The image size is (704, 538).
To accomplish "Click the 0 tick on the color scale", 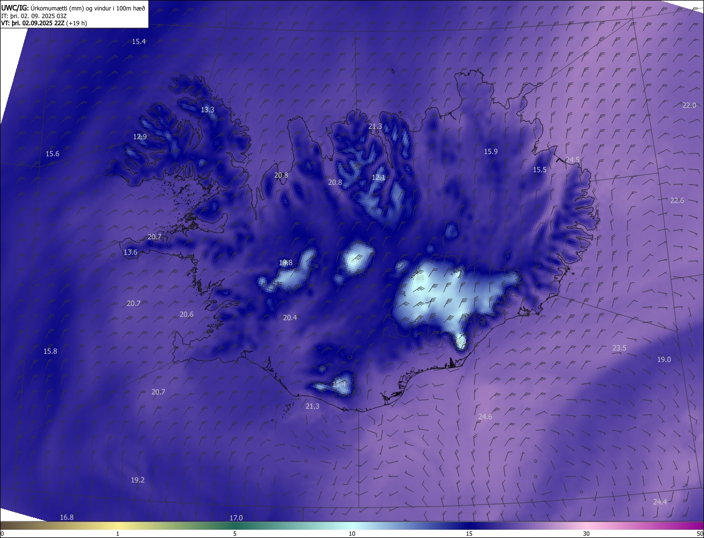I will pyautogui.click(x=2, y=534).
